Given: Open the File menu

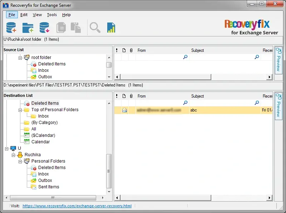Looking at the screenshot, I should click(x=12, y=15).
